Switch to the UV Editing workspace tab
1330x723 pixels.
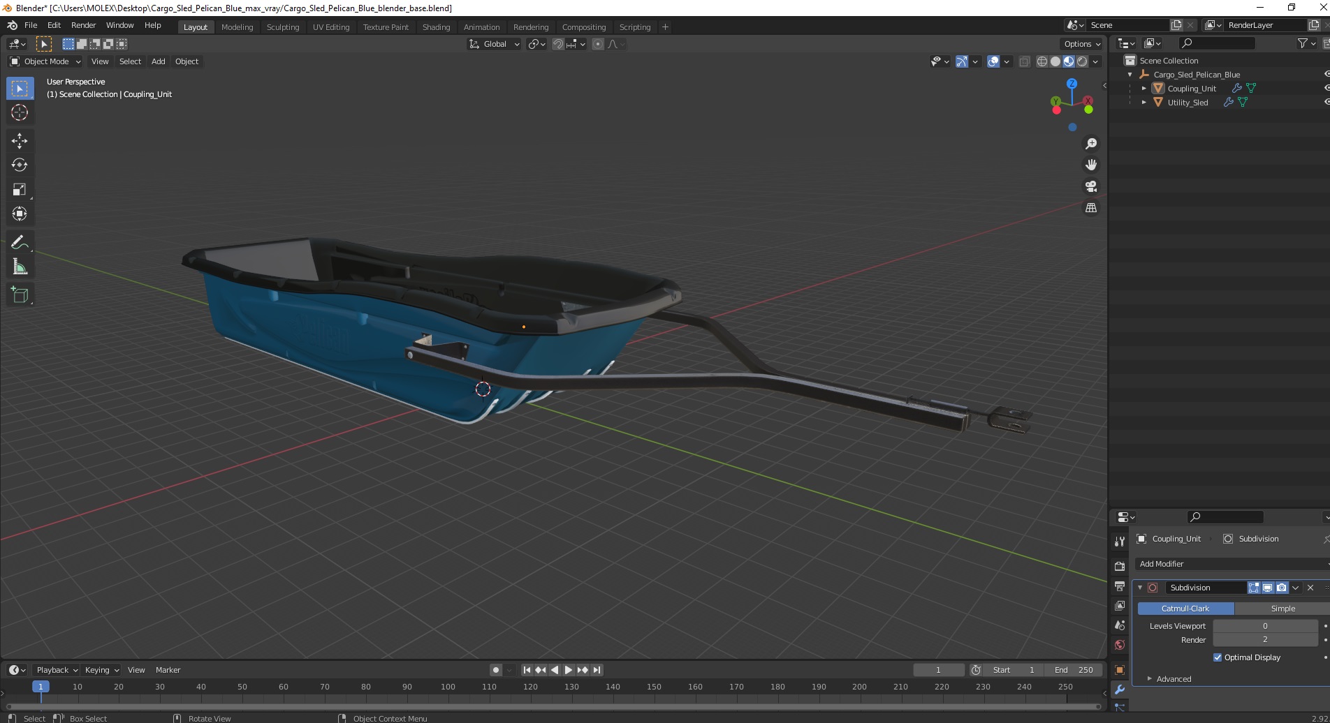tap(331, 27)
